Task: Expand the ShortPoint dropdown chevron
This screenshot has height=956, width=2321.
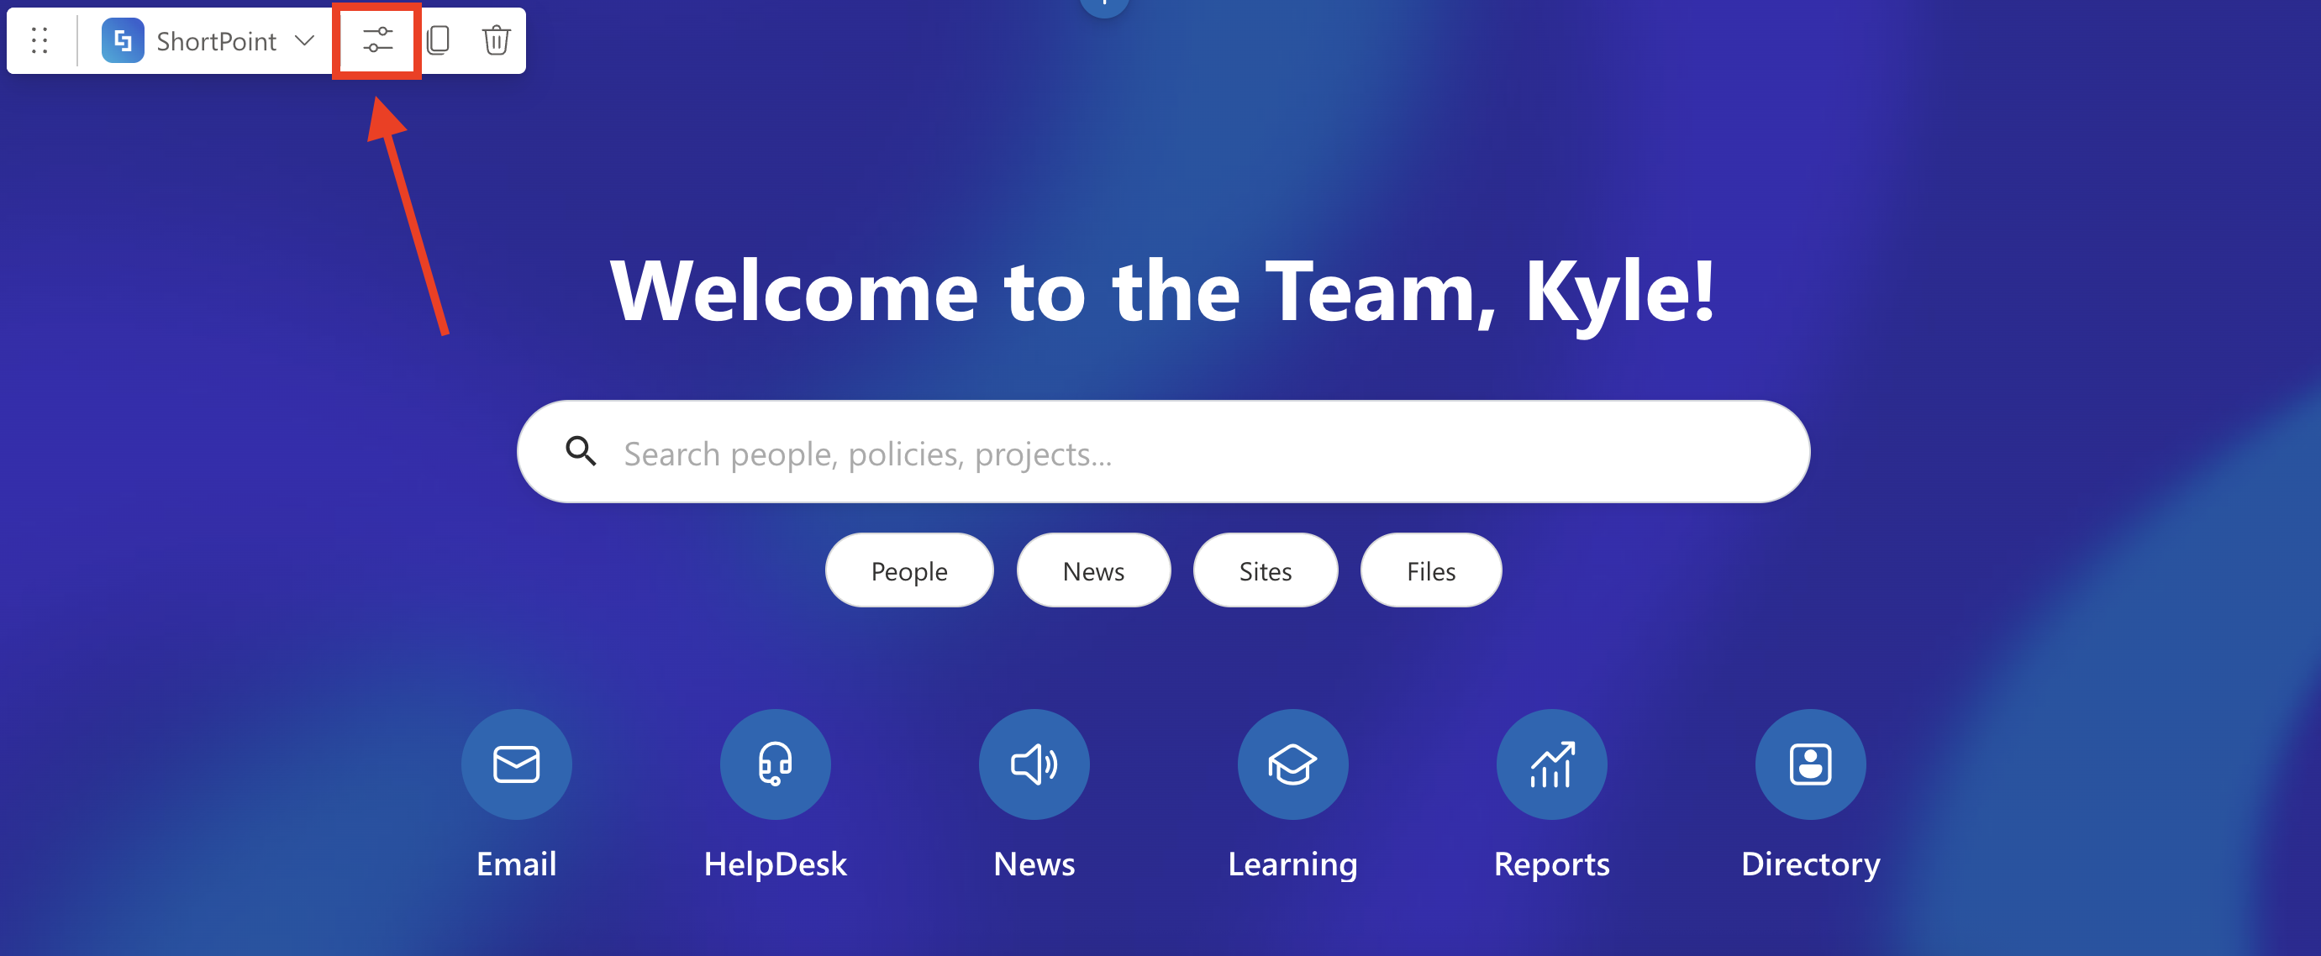Action: [x=304, y=40]
